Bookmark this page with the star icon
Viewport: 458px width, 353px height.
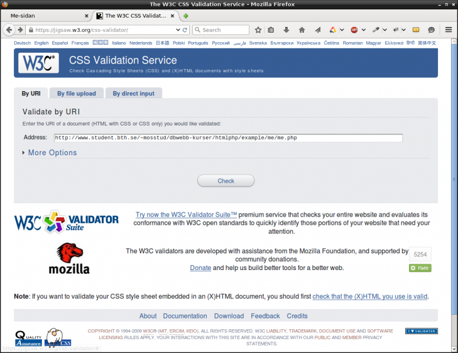[x=258, y=30]
